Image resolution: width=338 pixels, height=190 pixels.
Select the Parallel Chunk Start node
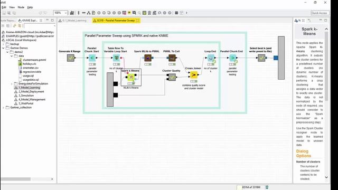tap(92, 58)
